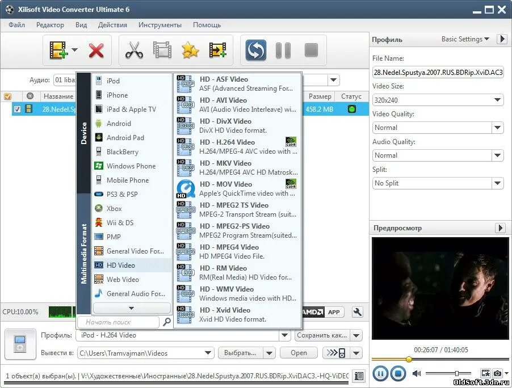Toggle the select-all checkbox in header
This screenshot has height=388, width=512.
(x=7, y=96)
